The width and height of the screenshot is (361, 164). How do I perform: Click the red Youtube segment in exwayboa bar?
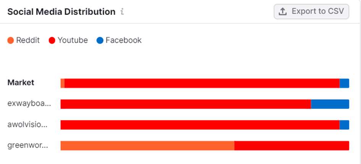(x=186, y=104)
